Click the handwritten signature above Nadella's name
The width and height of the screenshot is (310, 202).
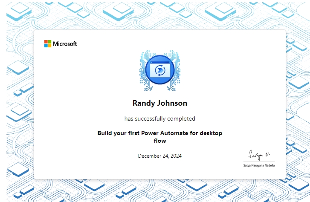(259, 154)
